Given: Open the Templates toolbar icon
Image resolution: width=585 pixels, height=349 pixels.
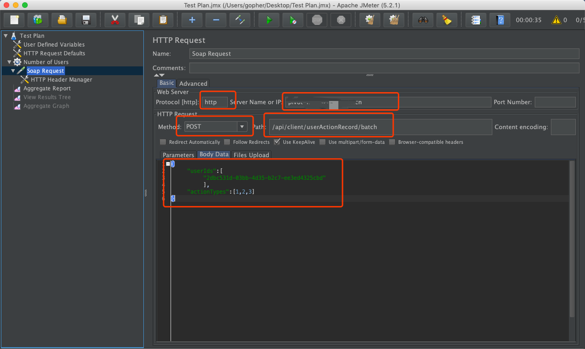Looking at the screenshot, I should [x=38, y=20].
